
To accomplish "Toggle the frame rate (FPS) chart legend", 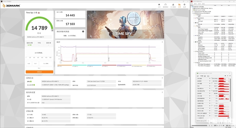I will click(64, 66).
